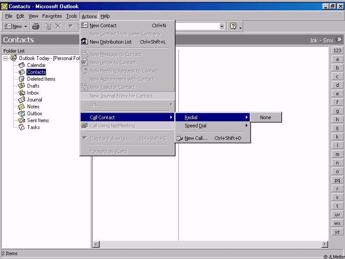Click the Outbox folder icon

22,114
